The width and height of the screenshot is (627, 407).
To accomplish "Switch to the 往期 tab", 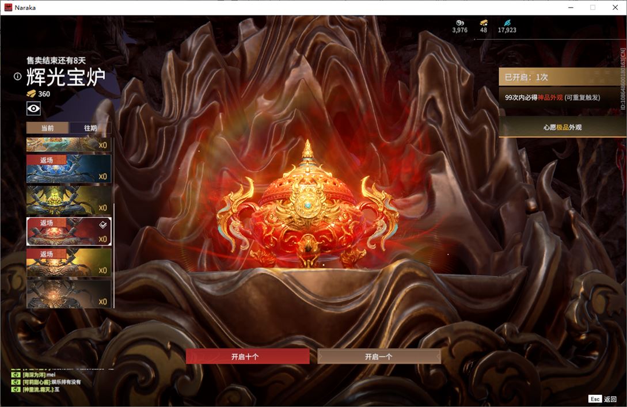I will (x=90, y=128).
